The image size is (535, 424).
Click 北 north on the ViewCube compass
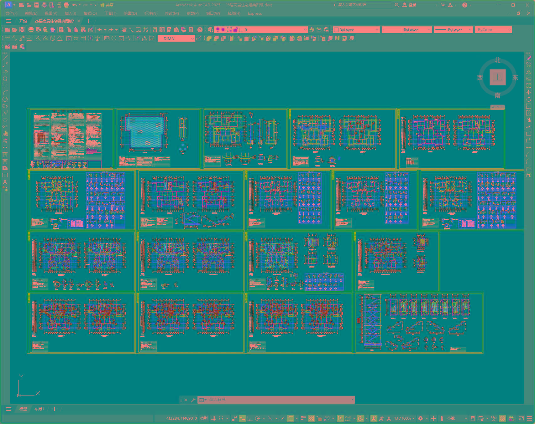tap(497, 60)
